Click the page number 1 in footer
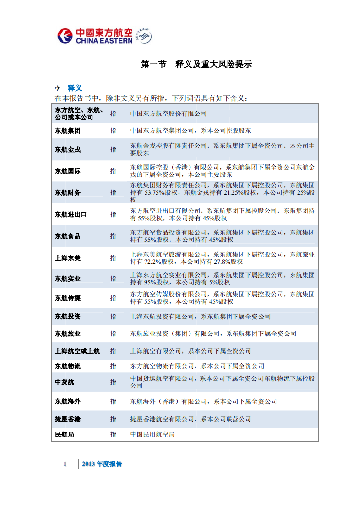Image resolution: width=363 pixels, height=514 pixels. (65, 464)
